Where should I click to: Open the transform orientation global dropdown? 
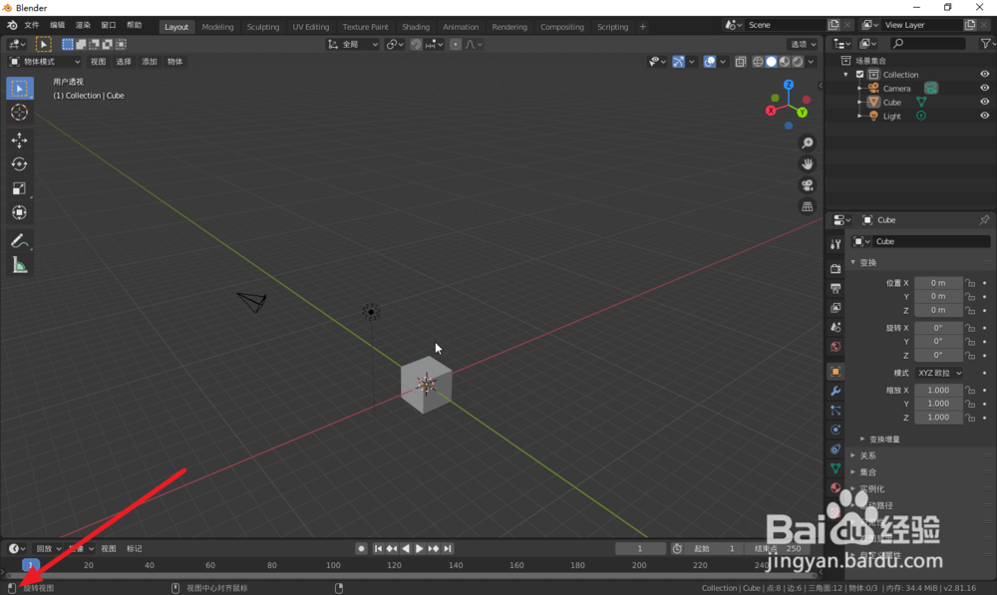click(353, 45)
